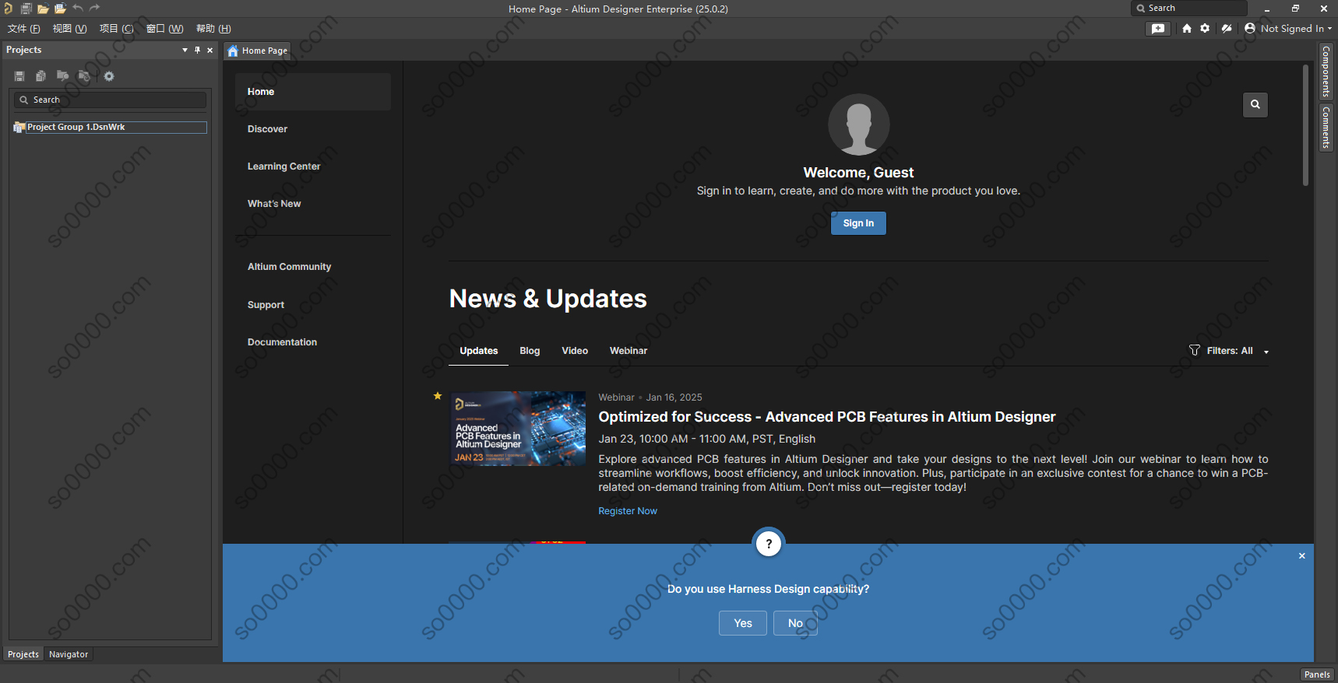Click the crossed-out cloud connection icon

1227,29
